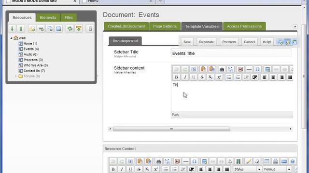Select Contact Us (7) in the tree

pyautogui.click(x=34, y=71)
